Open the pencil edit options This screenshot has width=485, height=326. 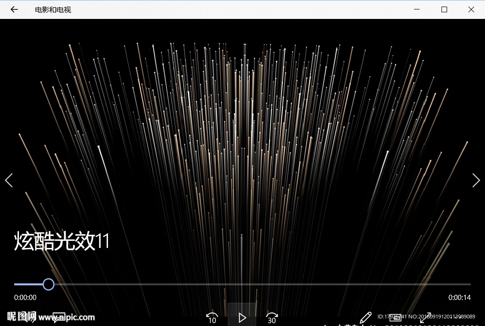[366, 317]
